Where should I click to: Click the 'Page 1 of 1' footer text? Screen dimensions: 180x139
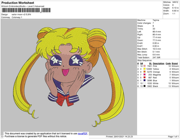point(173,137)
